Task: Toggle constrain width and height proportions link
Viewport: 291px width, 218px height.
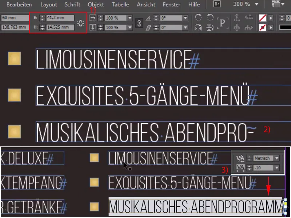Action: click(80, 23)
